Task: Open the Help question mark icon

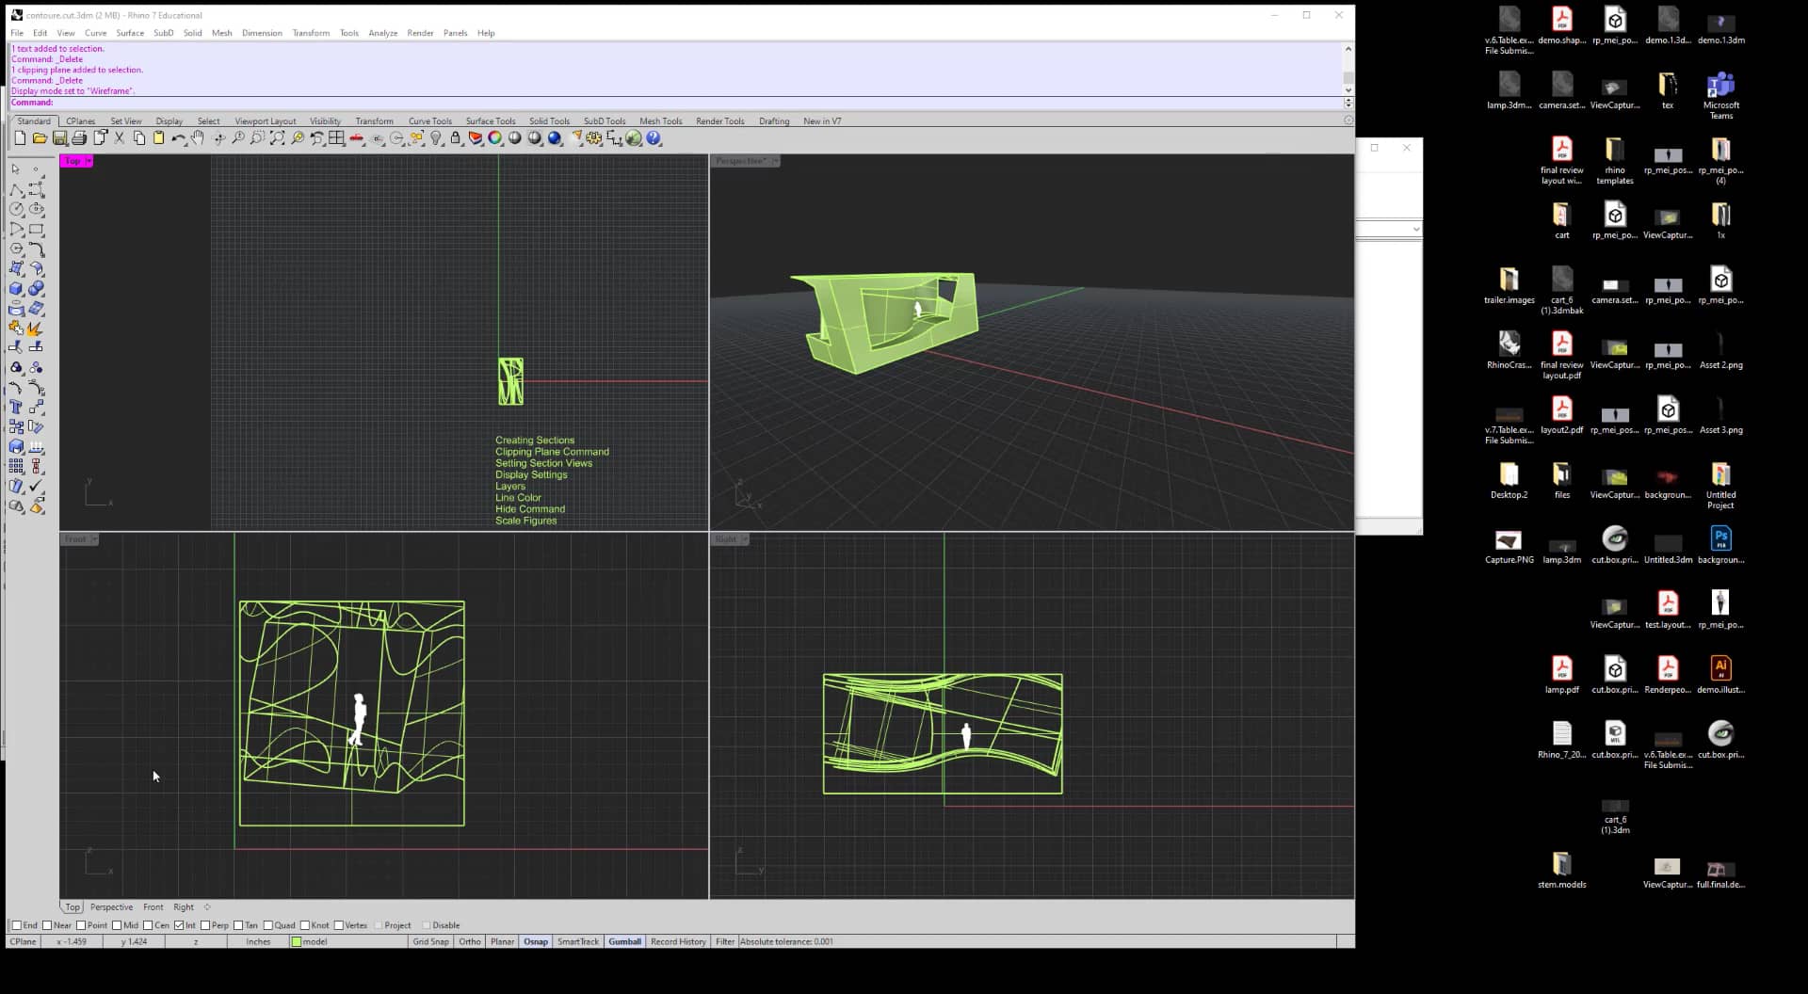Action: coord(654,138)
